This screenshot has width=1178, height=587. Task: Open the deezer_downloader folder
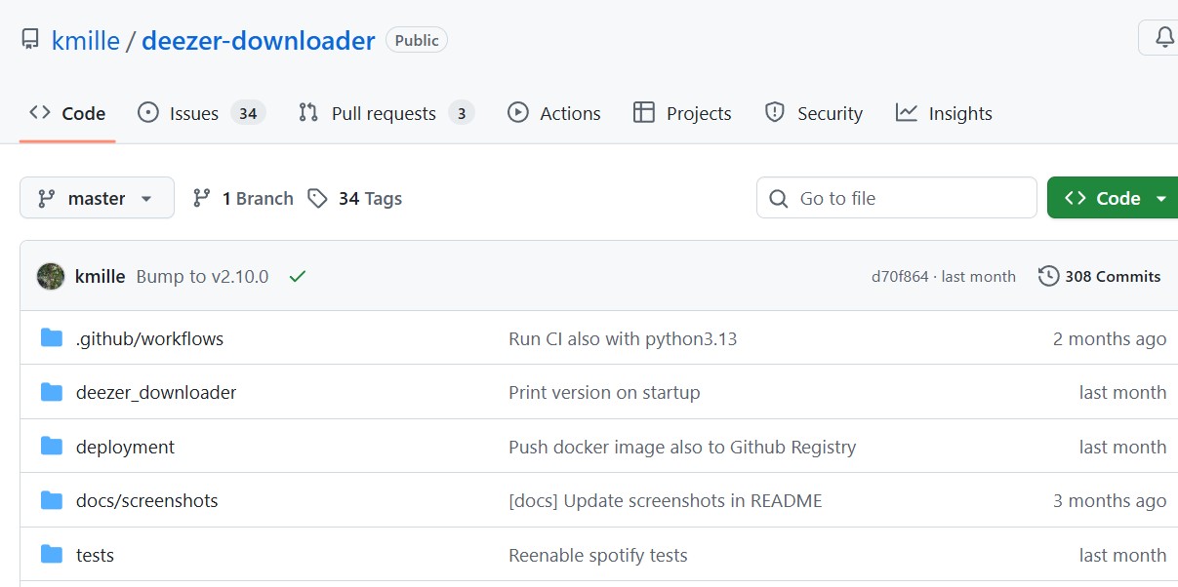(x=156, y=392)
